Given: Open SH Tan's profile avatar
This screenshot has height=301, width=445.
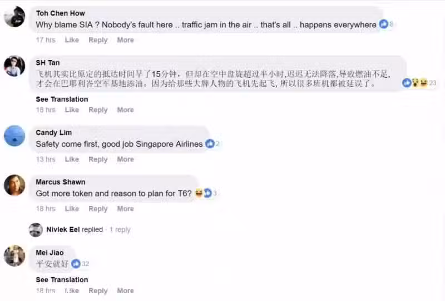Looking at the screenshot, I should (x=14, y=66).
